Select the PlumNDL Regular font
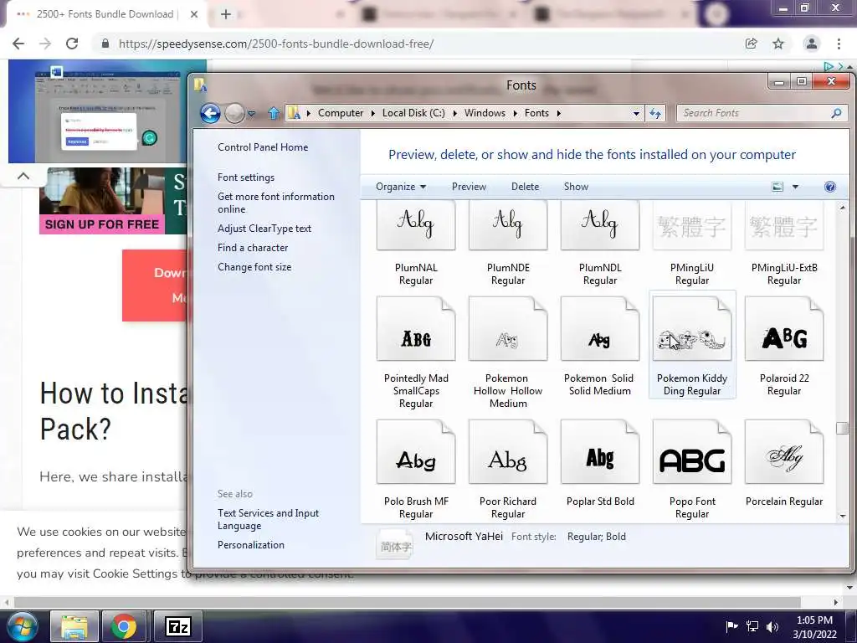This screenshot has height=643, width=857. click(x=599, y=244)
